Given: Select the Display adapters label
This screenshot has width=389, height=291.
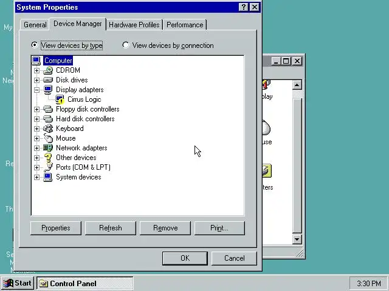Looking at the screenshot, I should 80,90.
